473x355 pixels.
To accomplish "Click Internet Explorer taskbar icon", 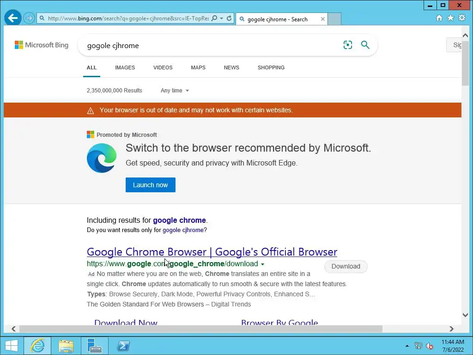I will 37,345.
